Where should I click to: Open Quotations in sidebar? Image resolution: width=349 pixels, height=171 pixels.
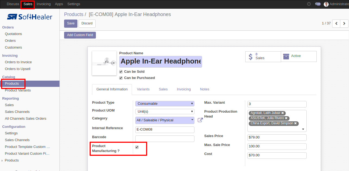(13, 34)
